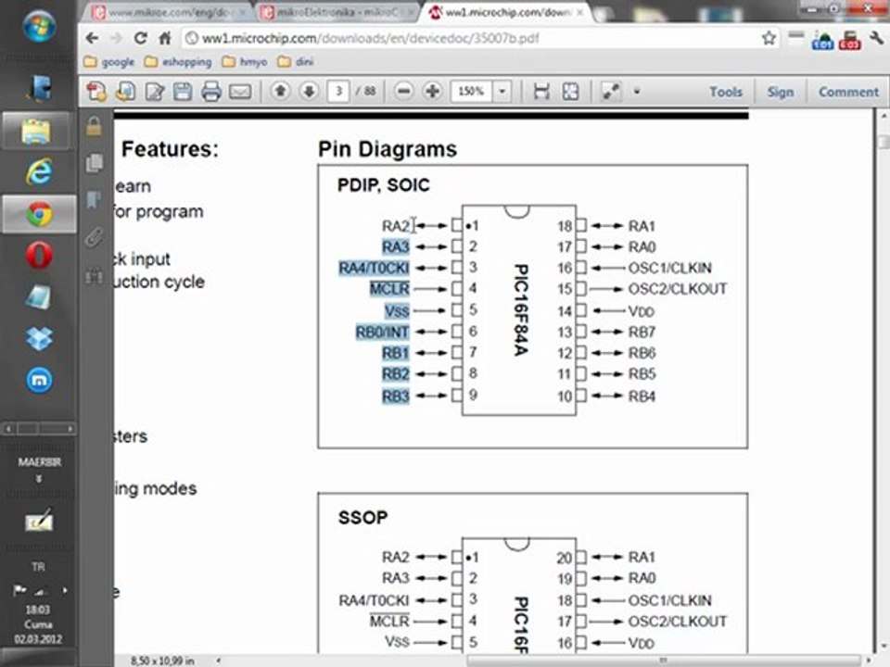Select the ww1.microchip.com tab
This screenshot has width=890, height=667.
[x=507, y=12]
